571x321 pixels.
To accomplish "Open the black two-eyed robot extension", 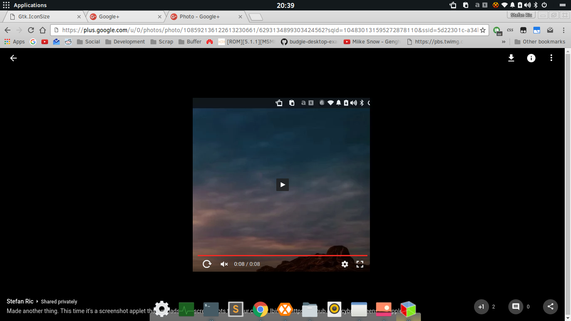I will click(523, 30).
